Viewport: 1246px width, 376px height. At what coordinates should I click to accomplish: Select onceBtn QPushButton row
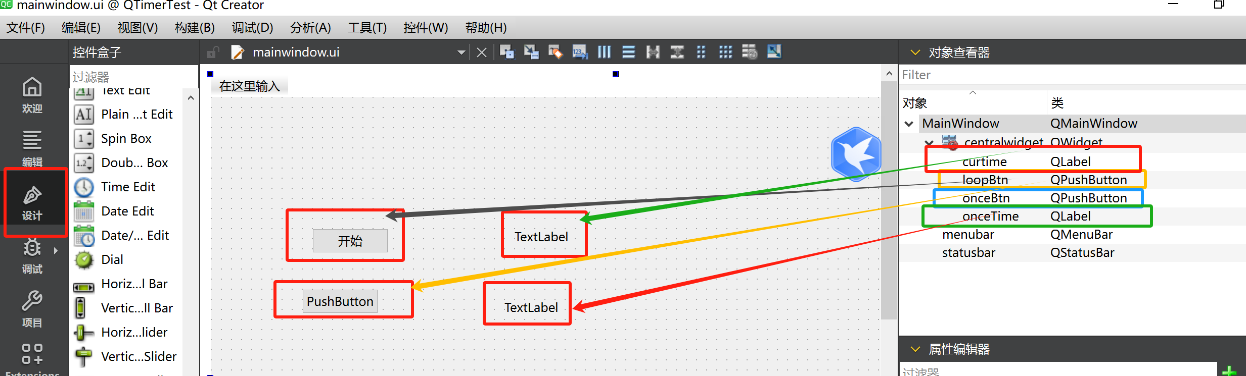coord(1072,198)
